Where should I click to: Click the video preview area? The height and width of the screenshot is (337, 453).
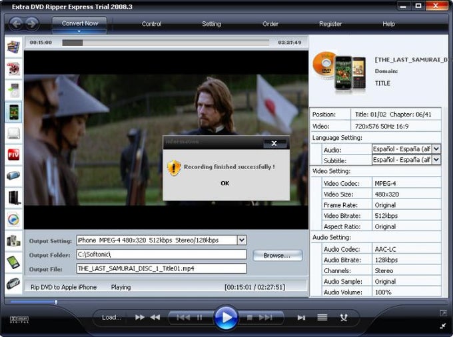pyautogui.click(x=166, y=140)
